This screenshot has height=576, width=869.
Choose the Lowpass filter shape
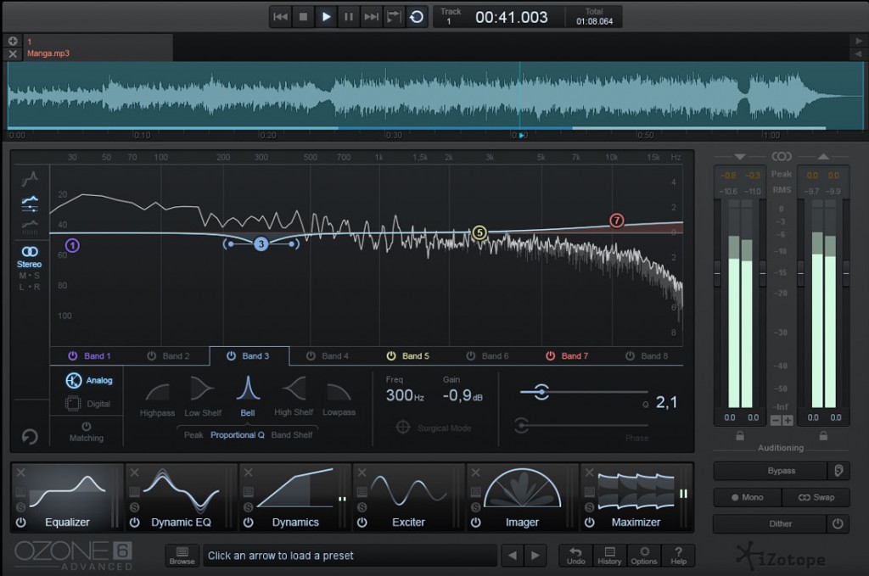point(339,398)
